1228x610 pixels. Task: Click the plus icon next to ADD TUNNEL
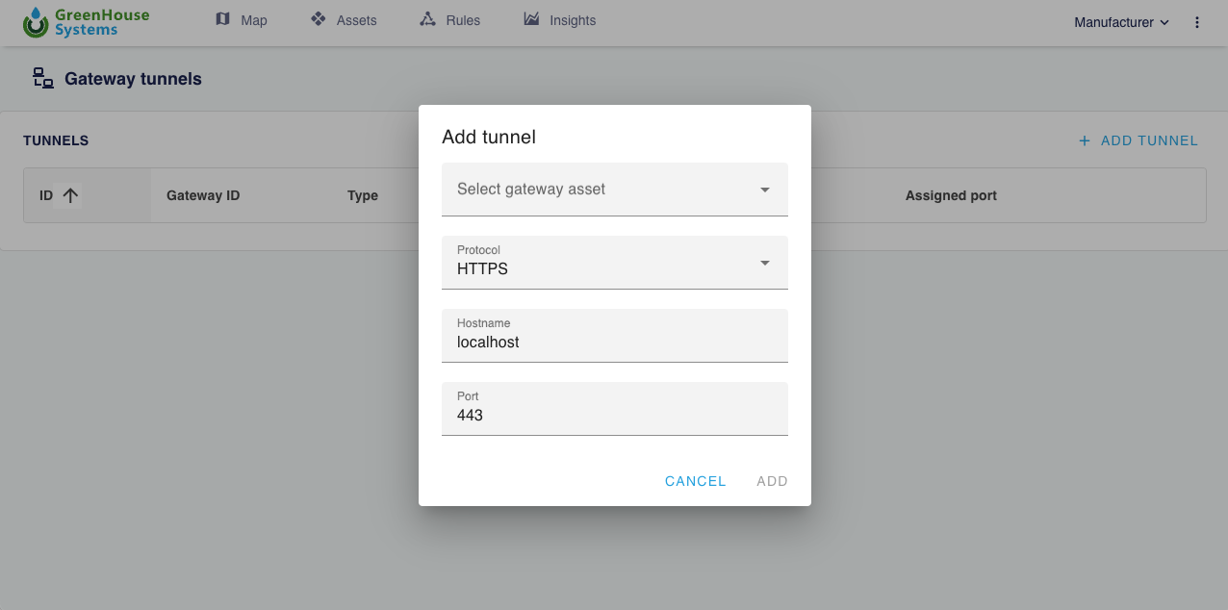click(1085, 140)
